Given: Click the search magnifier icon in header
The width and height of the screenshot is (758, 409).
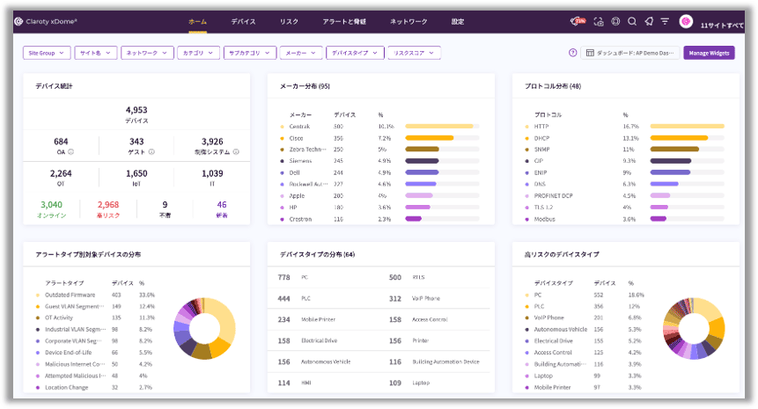Looking at the screenshot, I should (631, 20).
